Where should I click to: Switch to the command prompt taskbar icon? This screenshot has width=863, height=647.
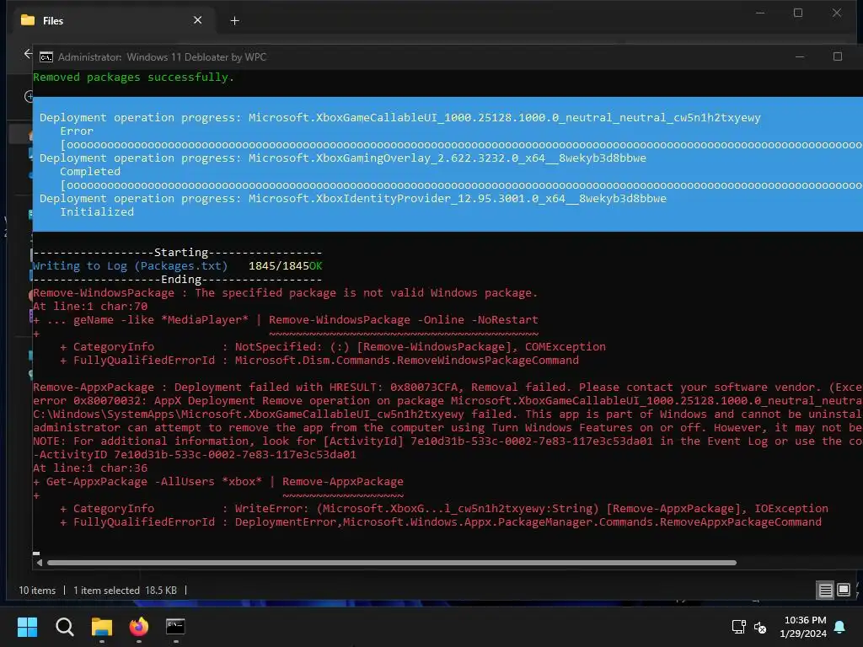tap(175, 626)
